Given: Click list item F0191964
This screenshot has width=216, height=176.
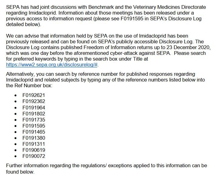Looking at the screenshot, I should tap(34, 107).
